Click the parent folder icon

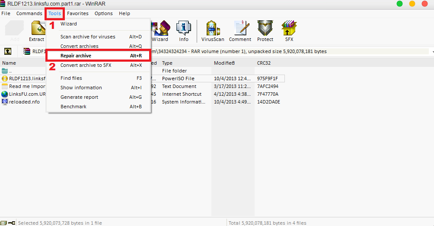pyautogui.click(x=4, y=71)
